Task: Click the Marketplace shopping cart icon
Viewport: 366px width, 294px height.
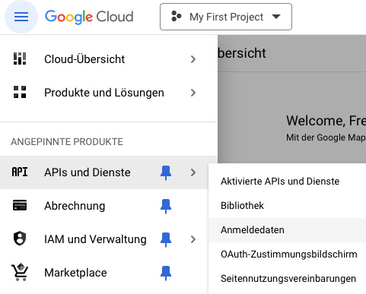Action: point(20,272)
